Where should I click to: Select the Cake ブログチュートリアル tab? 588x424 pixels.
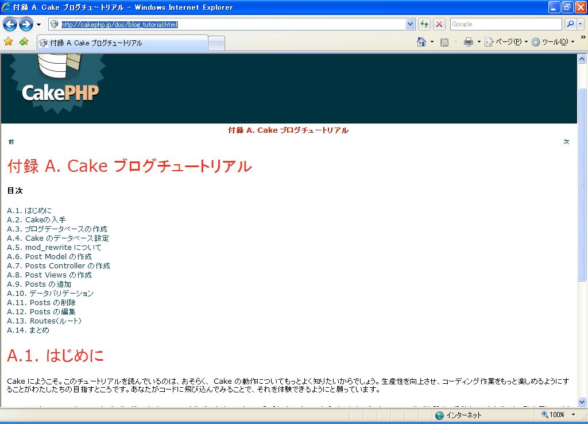[x=122, y=43]
